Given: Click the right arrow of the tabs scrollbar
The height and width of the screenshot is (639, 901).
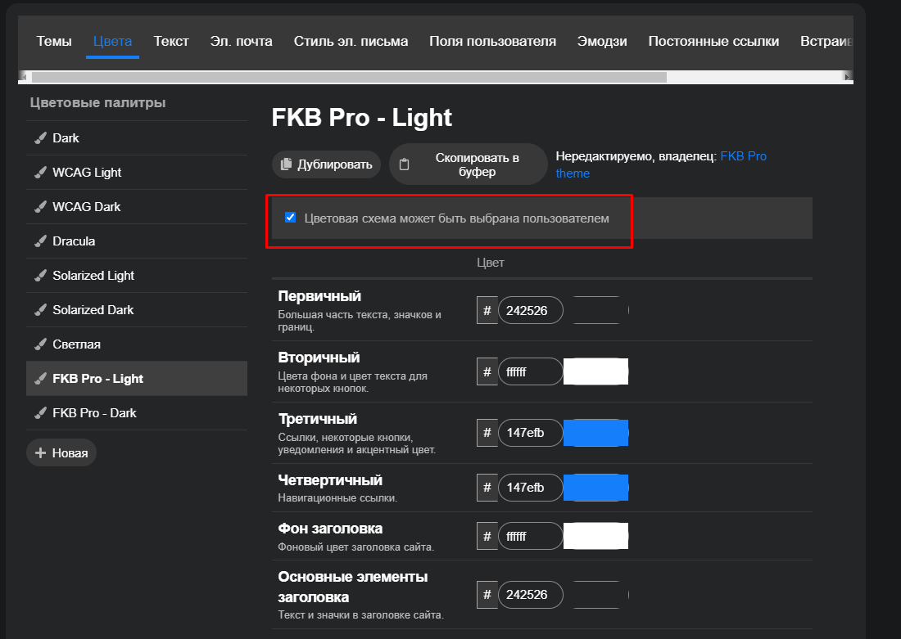Looking at the screenshot, I should (x=848, y=77).
